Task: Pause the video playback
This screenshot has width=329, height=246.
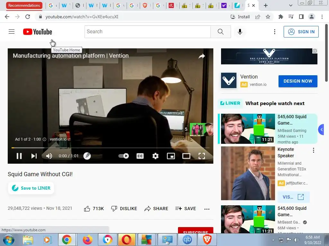Action: [x=19, y=156]
